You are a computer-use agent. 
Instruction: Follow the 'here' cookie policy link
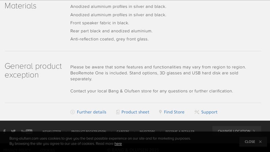click(118, 144)
